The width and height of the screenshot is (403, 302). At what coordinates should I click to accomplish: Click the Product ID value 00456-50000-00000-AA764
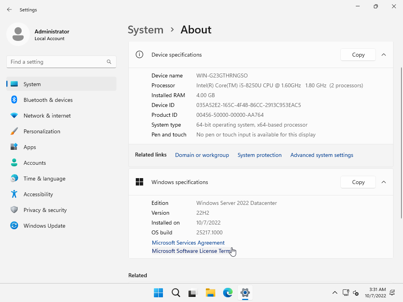230,115
